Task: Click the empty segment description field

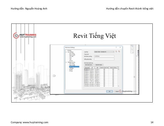Action: pyautogui.click(x=104, y=59)
